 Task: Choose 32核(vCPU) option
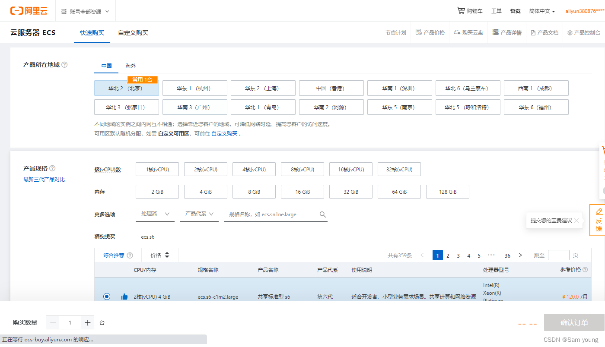pos(399,169)
